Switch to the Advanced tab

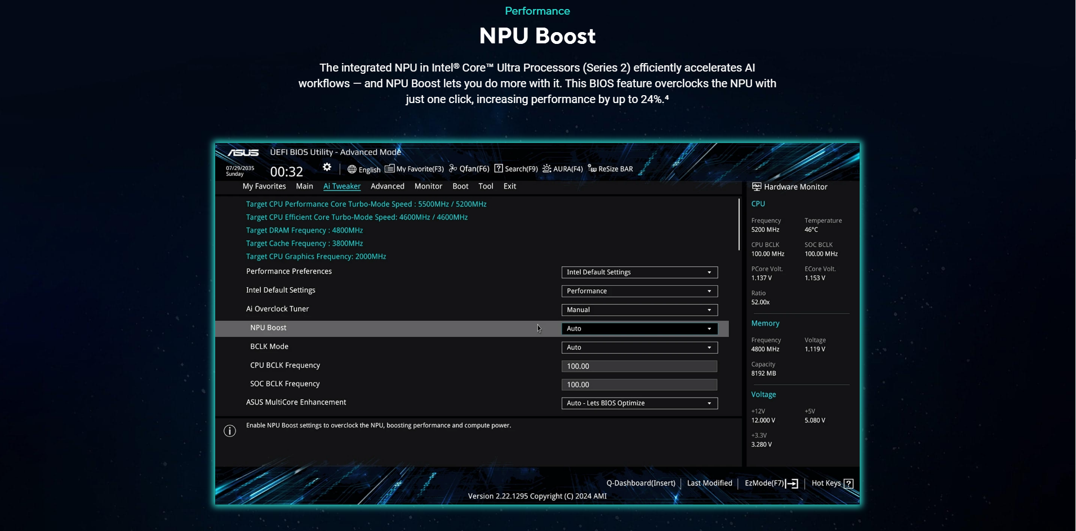(x=388, y=186)
